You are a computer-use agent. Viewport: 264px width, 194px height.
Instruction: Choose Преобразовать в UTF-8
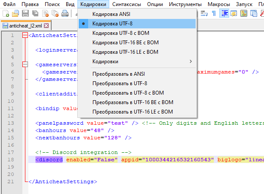click(137, 83)
